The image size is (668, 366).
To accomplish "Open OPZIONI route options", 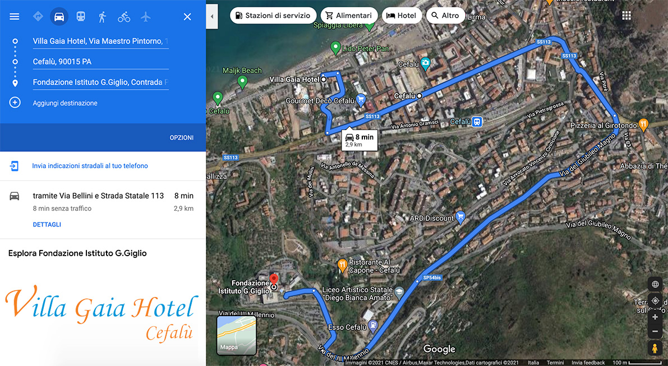I will coord(182,137).
